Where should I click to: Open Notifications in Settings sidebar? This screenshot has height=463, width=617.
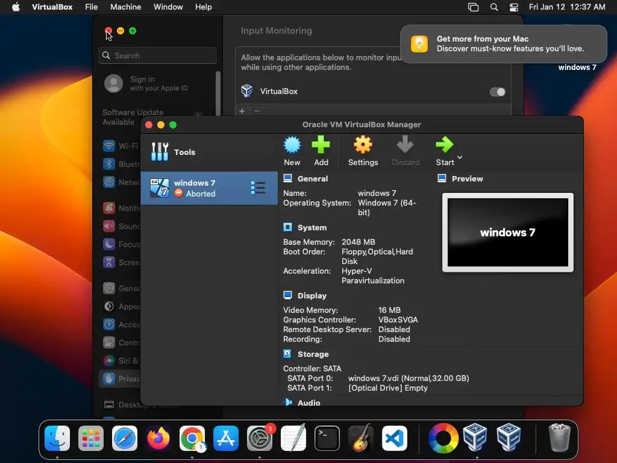(121, 208)
